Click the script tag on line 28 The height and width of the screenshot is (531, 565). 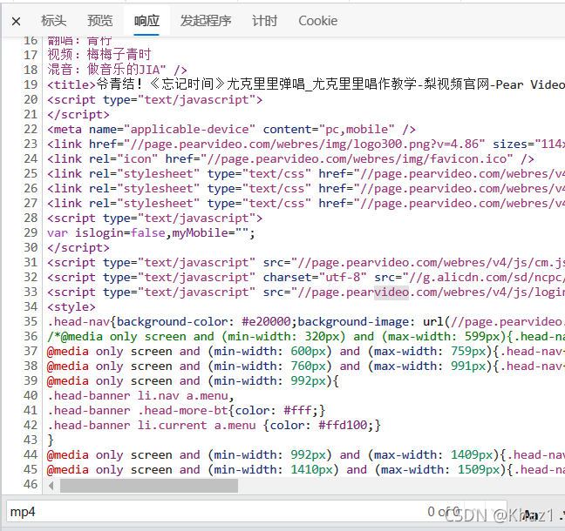(155, 218)
